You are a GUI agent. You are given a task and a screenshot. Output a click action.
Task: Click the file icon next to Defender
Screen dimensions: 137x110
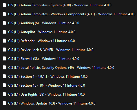coord(4,41)
